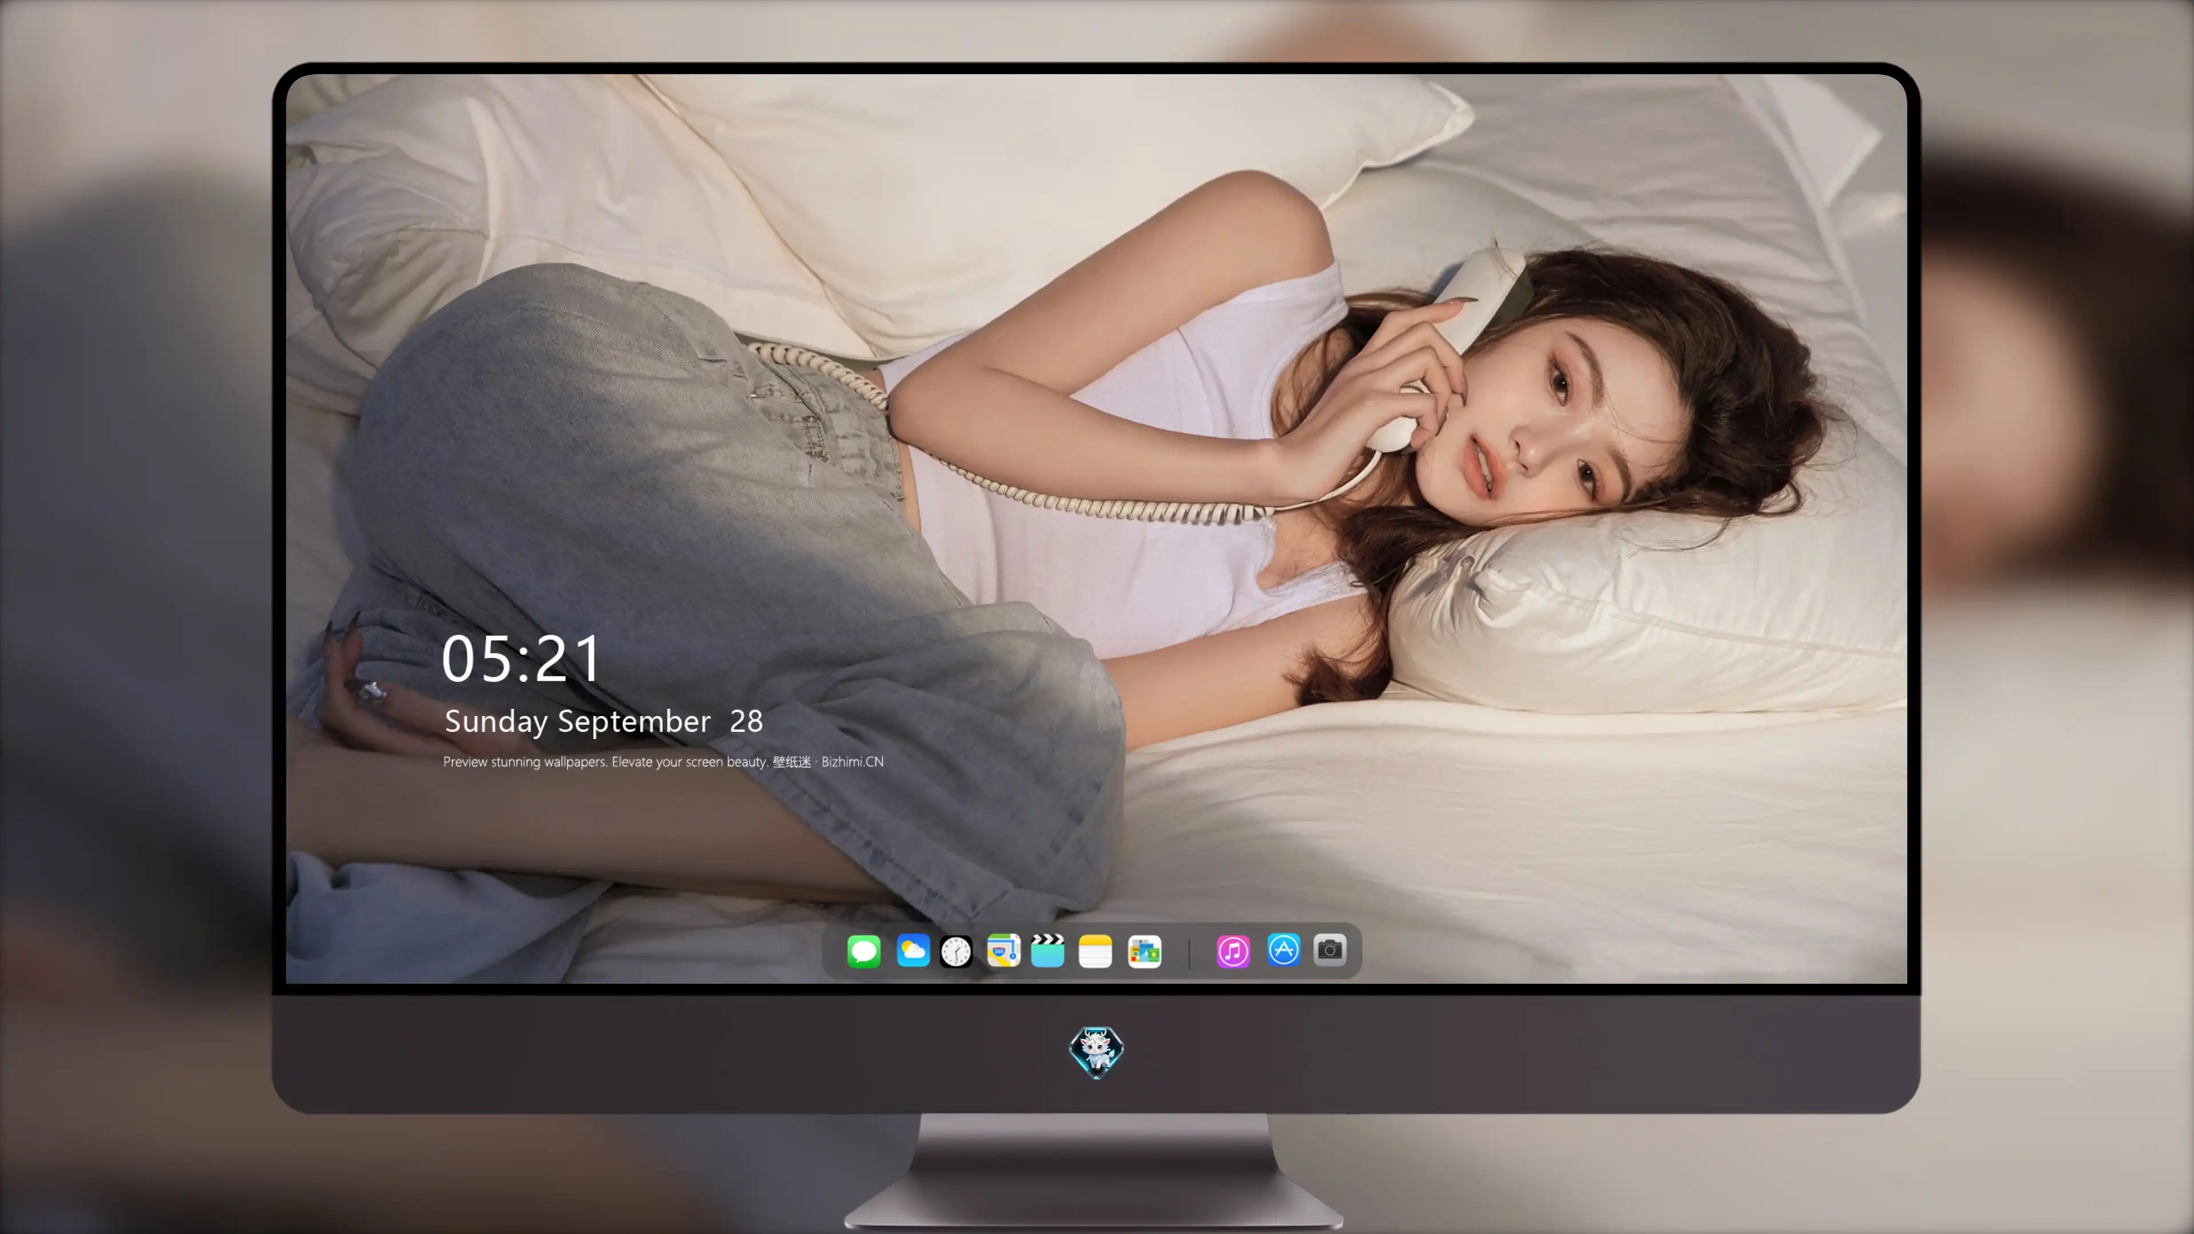
Task: Click the monitor stand below the screen
Action: (x=1095, y=1171)
